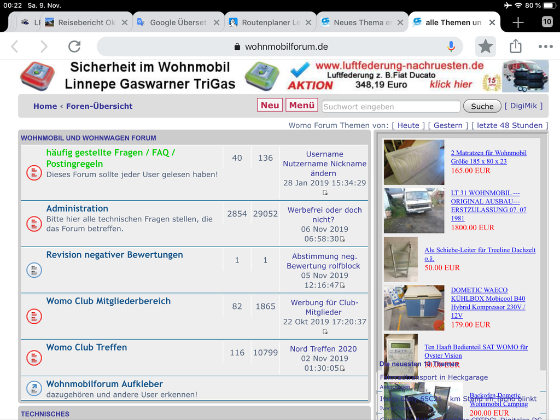Screen dimensions: 560x420
Task: Show topics from Gestern
Action: point(448,125)
